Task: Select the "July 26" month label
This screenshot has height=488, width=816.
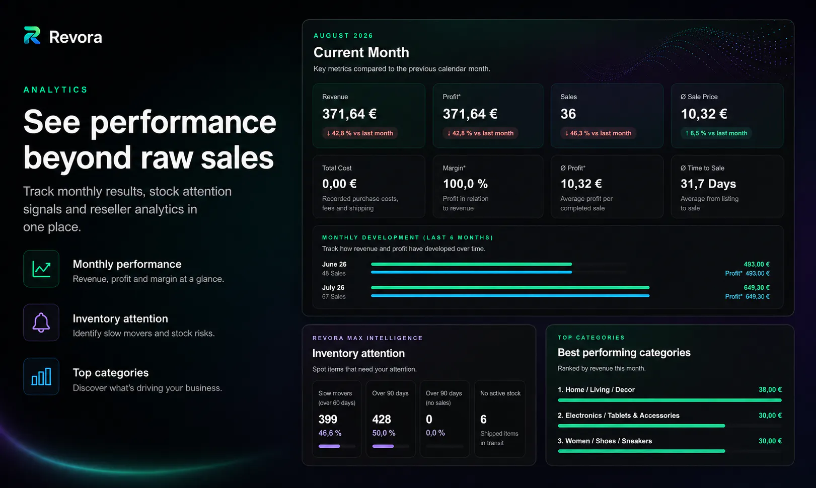Action: [333, 288]
